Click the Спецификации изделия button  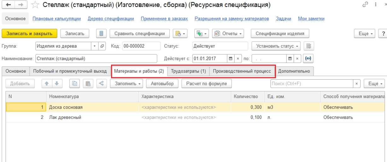(x=280, y=33)
